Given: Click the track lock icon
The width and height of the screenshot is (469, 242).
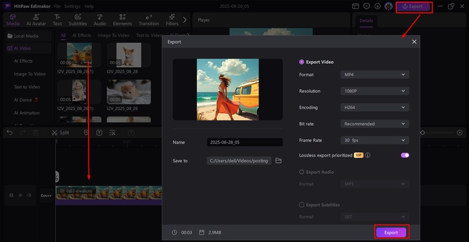Looking at the screenshot, I should 11,195.
